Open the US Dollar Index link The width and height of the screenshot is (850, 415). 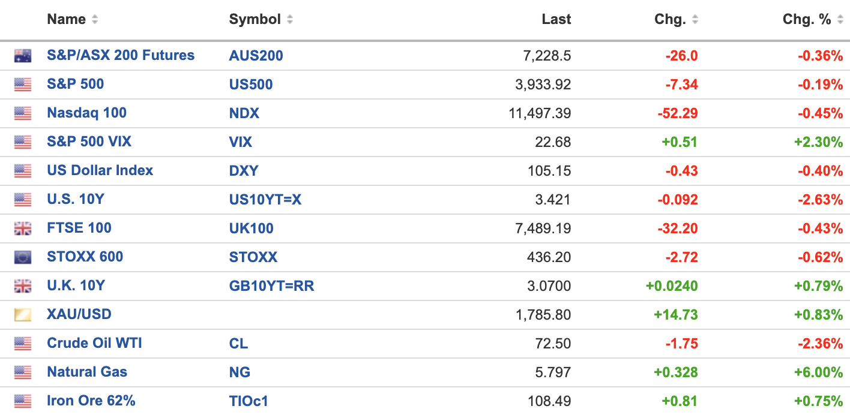(100, 170)
